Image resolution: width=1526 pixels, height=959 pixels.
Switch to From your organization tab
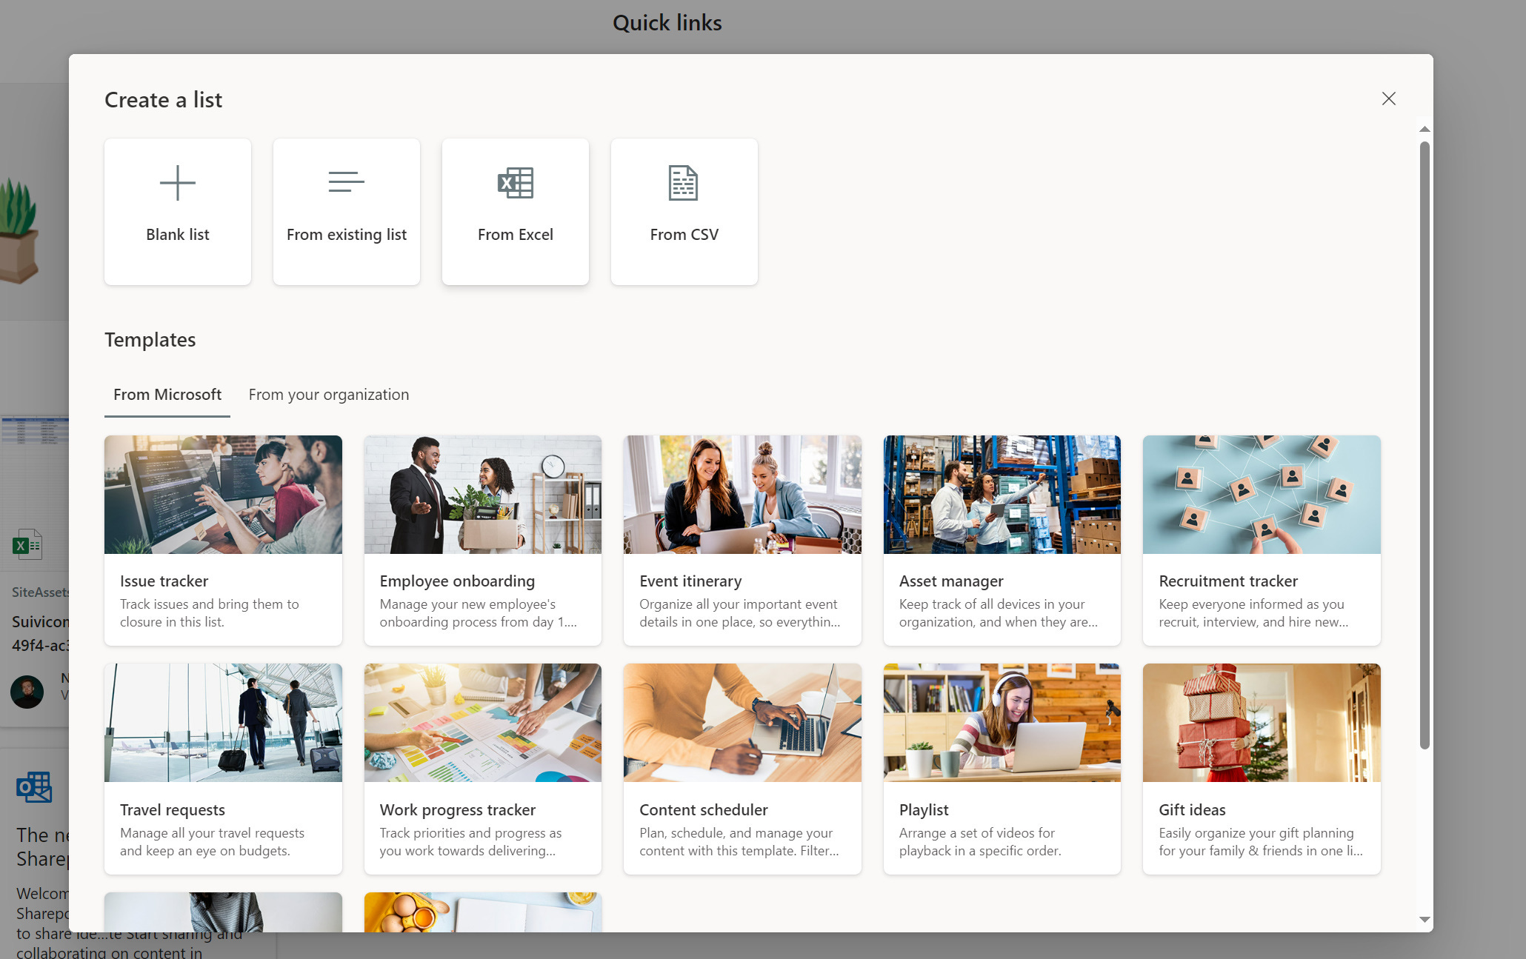pos(328,395)
